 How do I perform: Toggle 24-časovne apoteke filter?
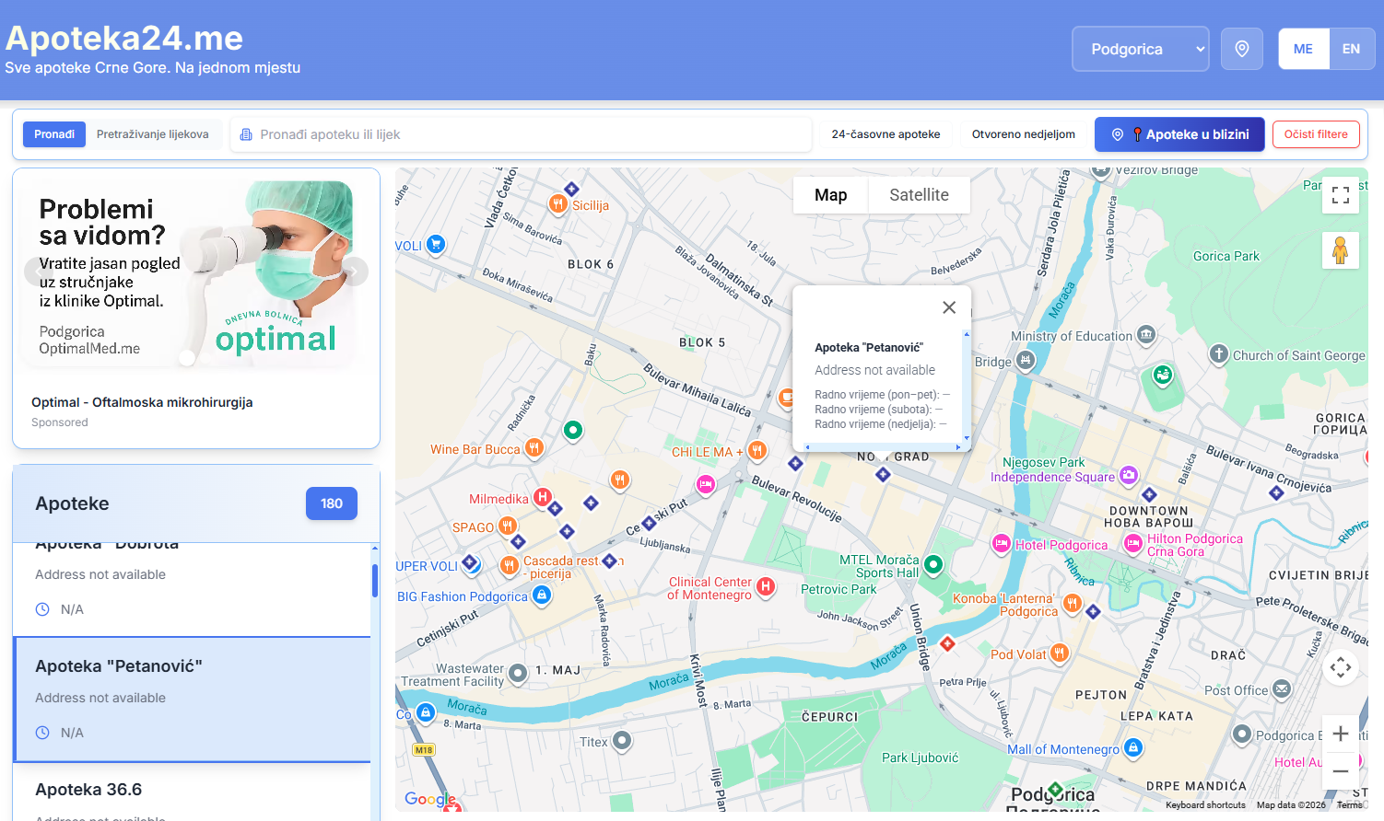click(886, 134)
